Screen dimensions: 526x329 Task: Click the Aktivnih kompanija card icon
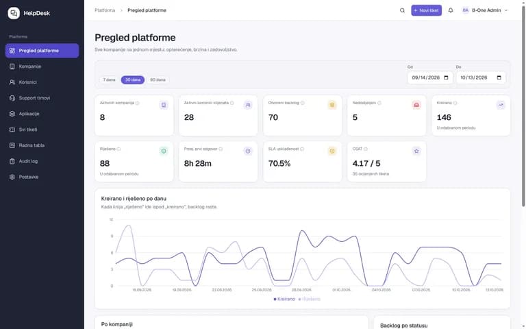pyautogui.click(x=164, y=105)
